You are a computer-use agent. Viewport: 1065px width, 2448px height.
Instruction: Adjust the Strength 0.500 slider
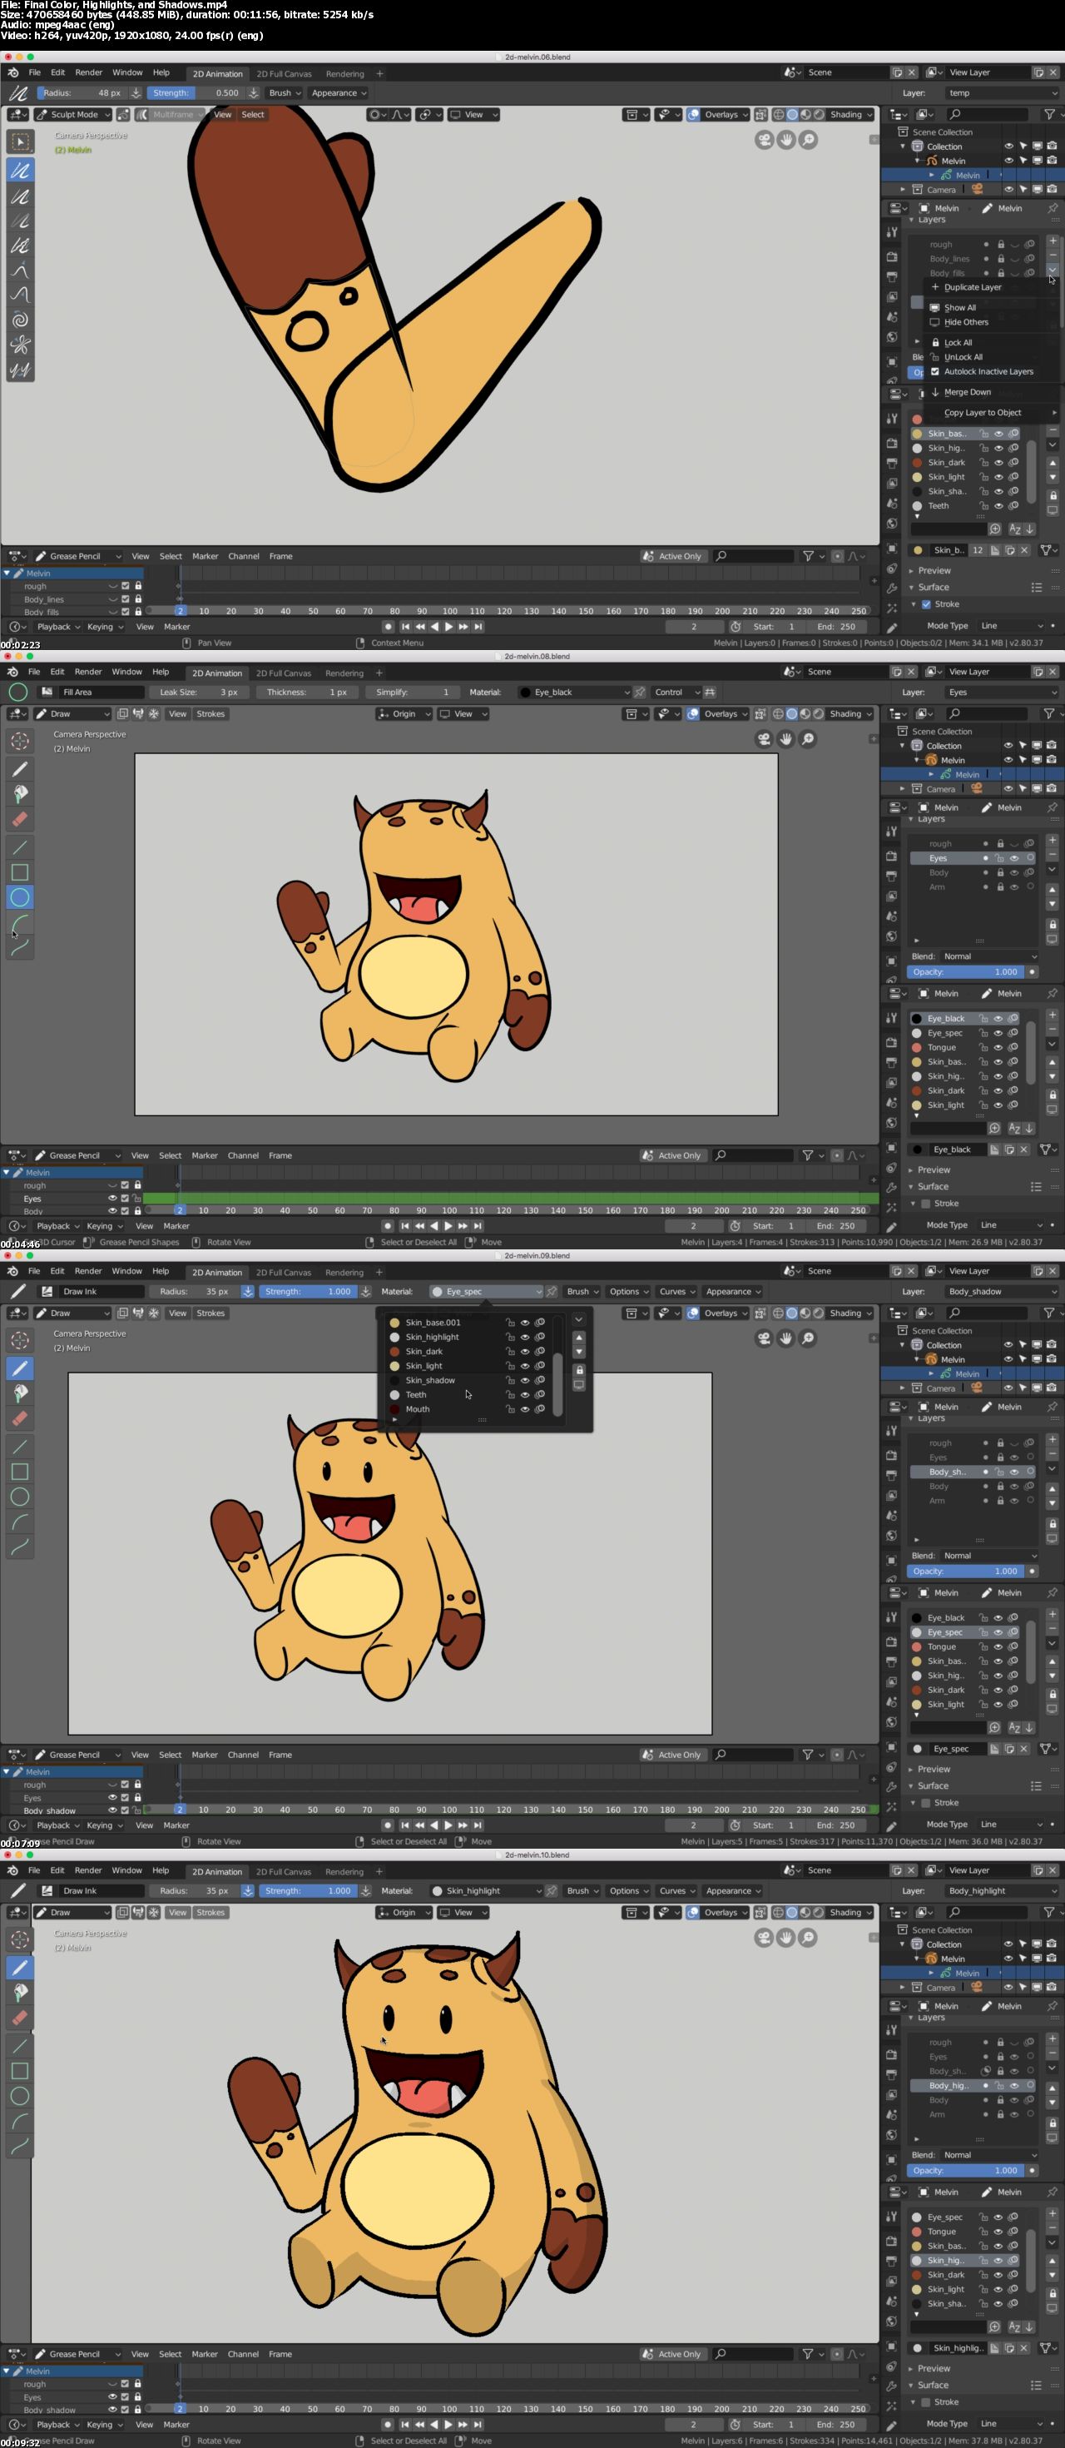196,93
